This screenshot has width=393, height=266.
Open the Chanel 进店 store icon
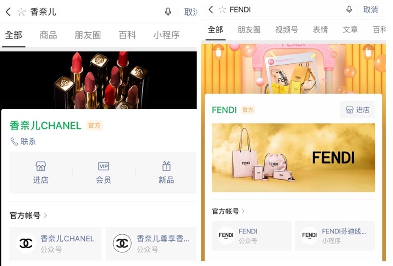(x=41, y=172)
